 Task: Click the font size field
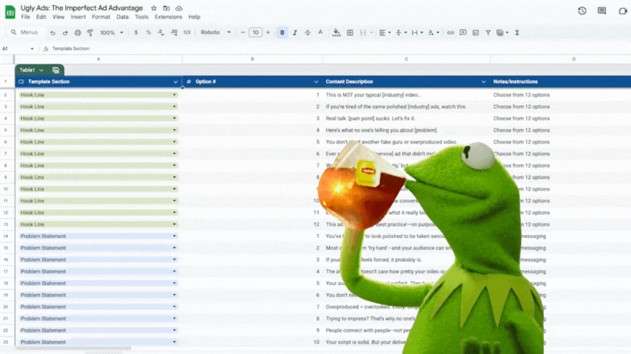(255, 32)
